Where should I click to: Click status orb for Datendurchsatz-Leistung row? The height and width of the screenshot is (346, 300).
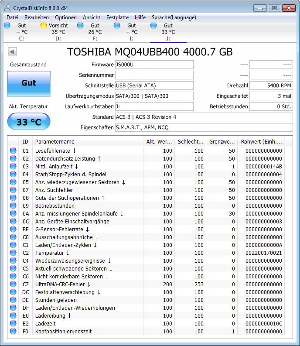click(13, 158)
